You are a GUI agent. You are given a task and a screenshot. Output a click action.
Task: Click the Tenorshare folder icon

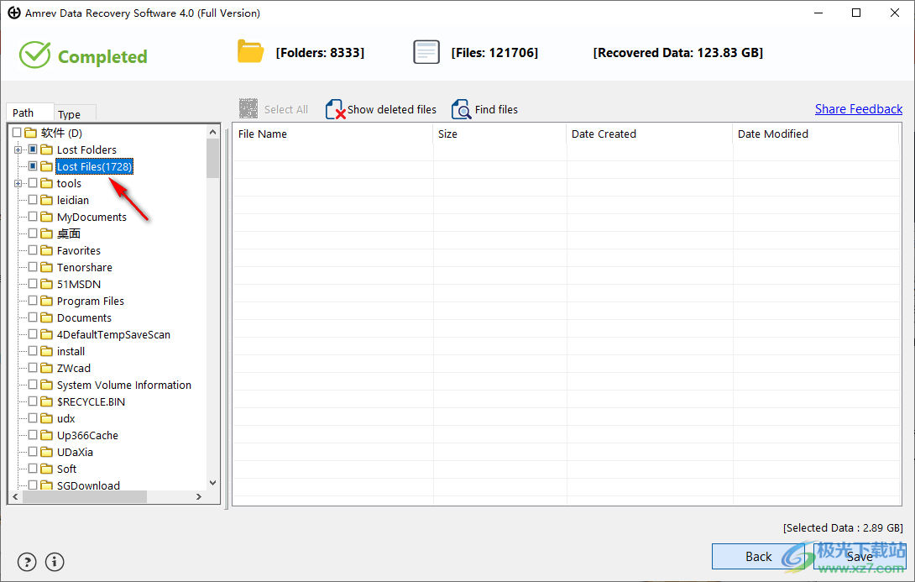click(47, 267)
